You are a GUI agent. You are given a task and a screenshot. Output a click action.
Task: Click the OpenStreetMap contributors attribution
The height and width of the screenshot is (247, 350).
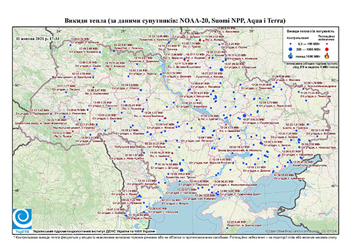(302, 232)
